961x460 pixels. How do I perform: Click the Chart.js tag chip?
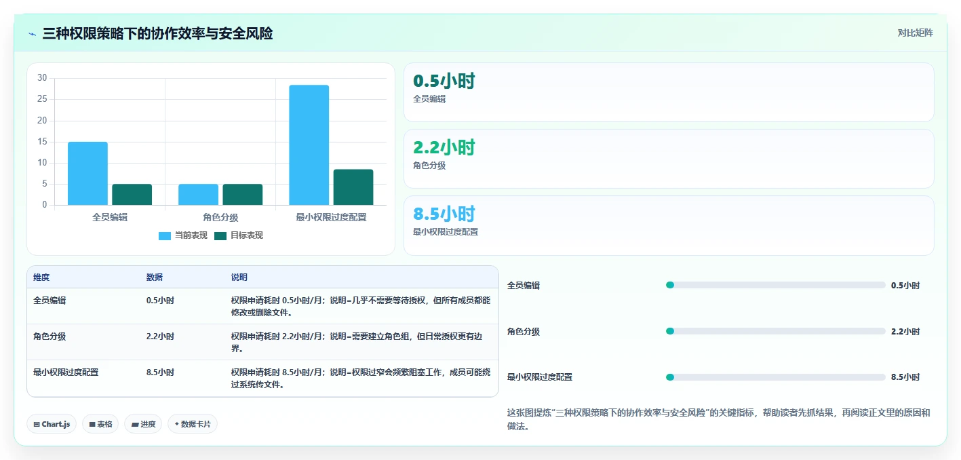pyautogui.click(x=52, y=424)
